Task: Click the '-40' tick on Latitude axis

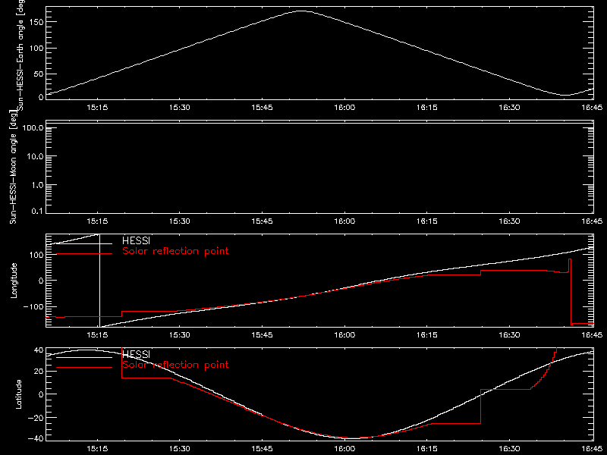Action: coord(36,439)
